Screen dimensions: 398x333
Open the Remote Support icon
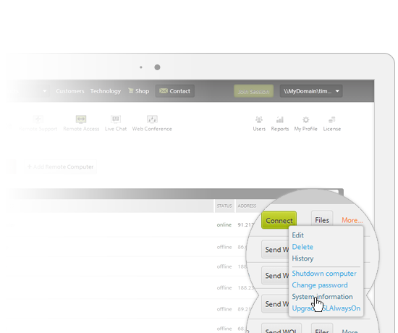38,119
